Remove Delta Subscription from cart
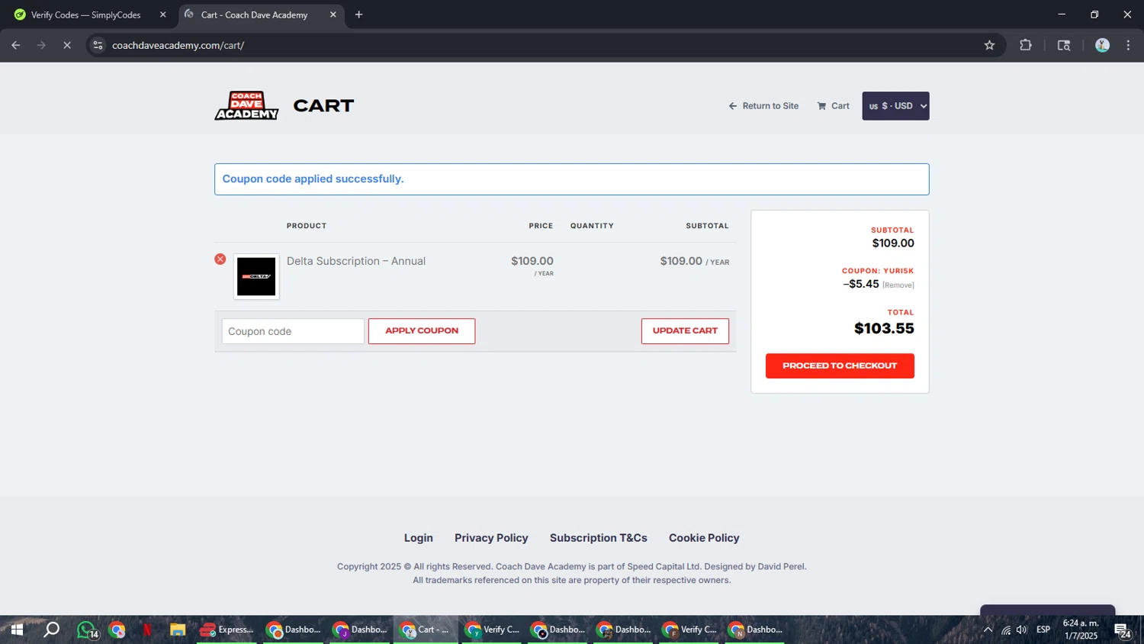 pyautogui.click(x=220, y=259)
